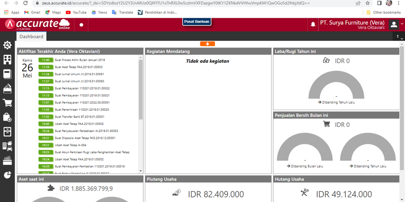The width and height of the screenshot is (405, 202).
Task: Open activity Buat Penyesuaian Persediaan IA.2019.01.00003
Action: tap(87, 131)
